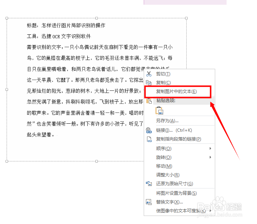Click the scissors Cut icon

click(x=149, y=74)
